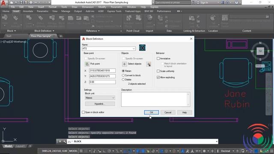Click the workspace switching gear icon
Viewport: 274px width, 154px height.
tap(204, 151)
